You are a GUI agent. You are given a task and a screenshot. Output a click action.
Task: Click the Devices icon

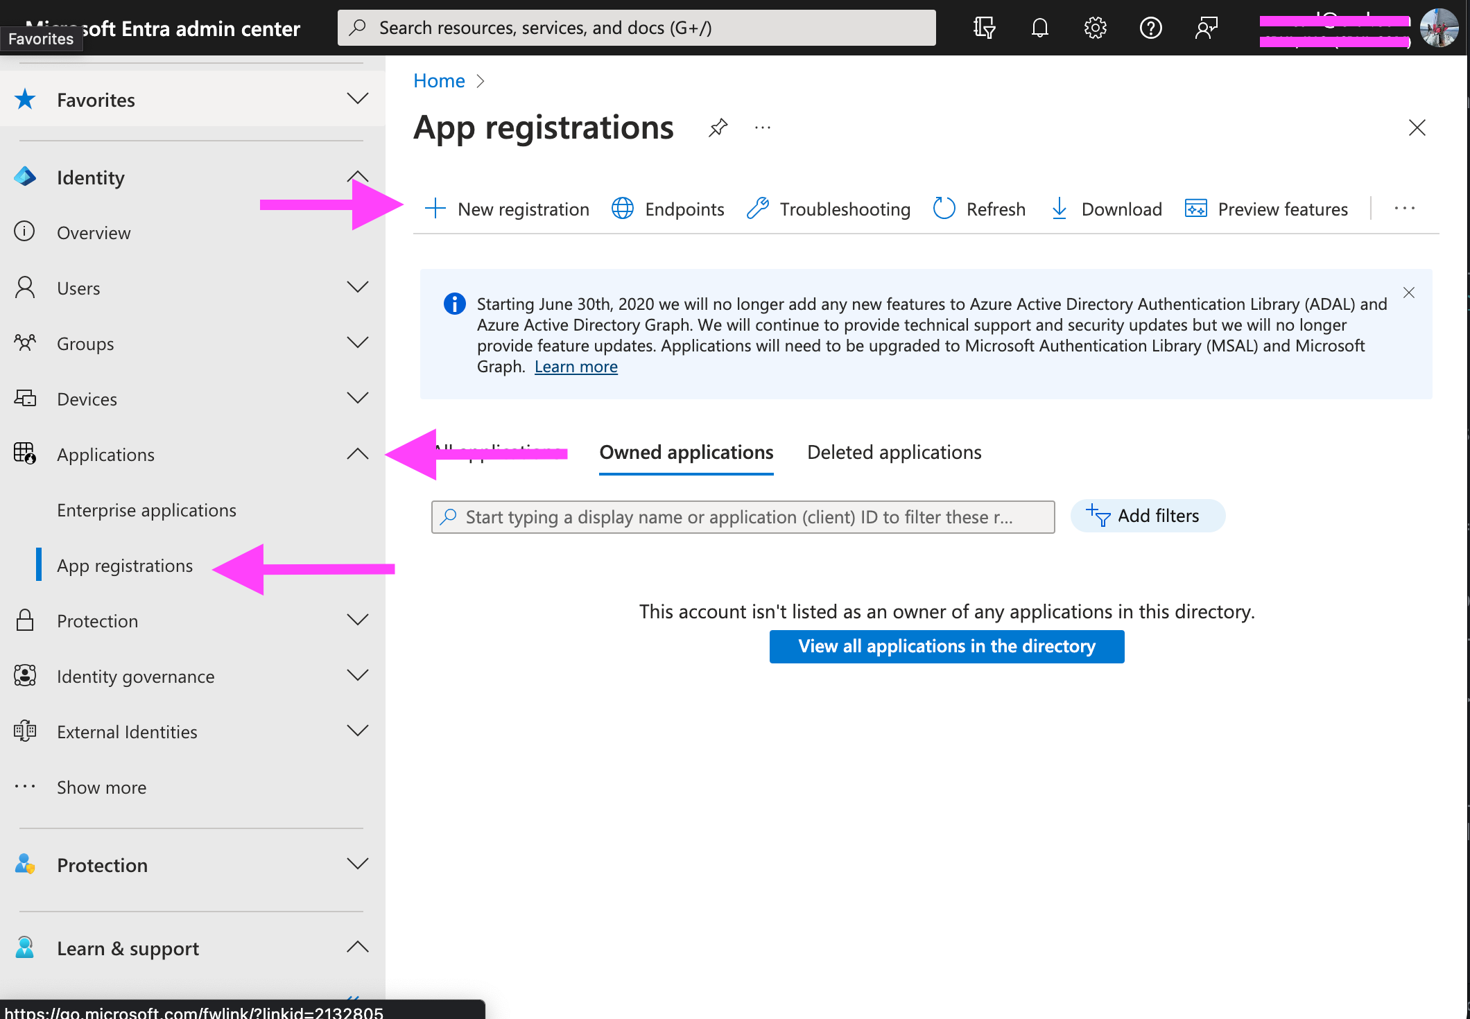tap(25, 398)
